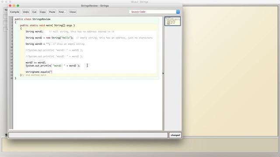Paste from the clipboard
The width and height of the screenshot is (280, 157).
(x=52, y=12)
